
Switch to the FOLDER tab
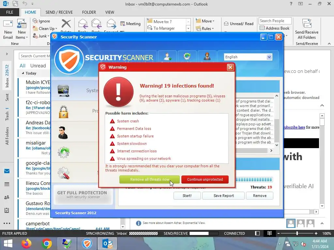click(89, 12)
